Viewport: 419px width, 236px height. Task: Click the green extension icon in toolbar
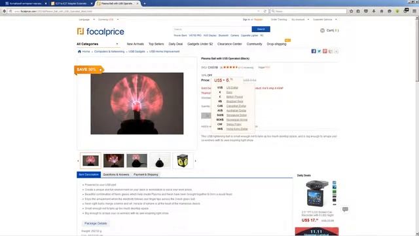397,11
